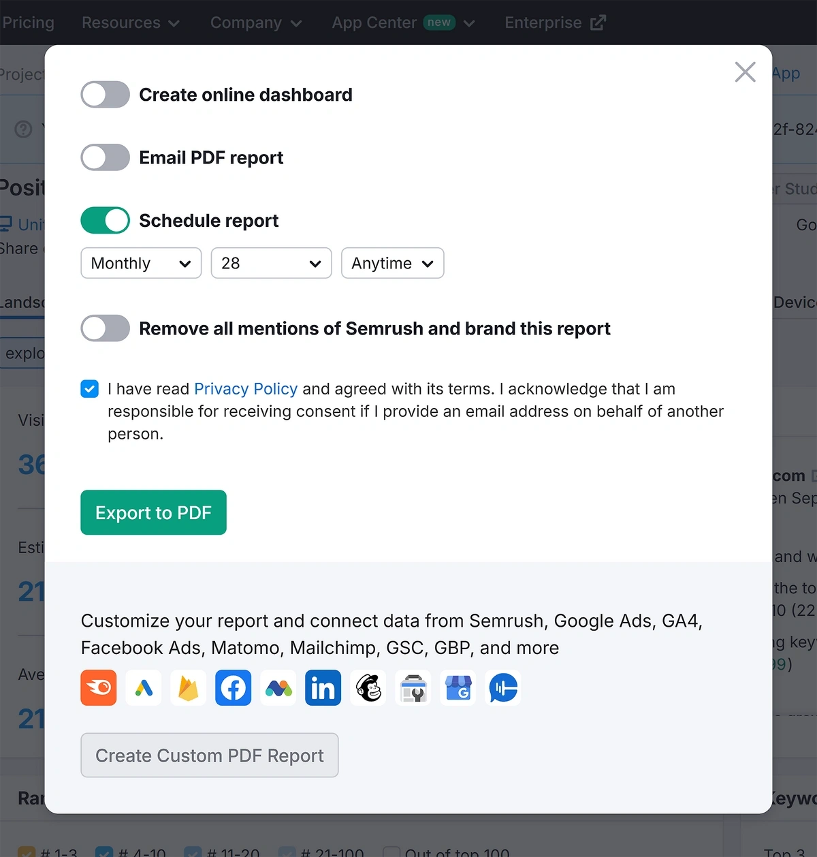
Task: Expand the Resources menu
Action: (131, 22)
